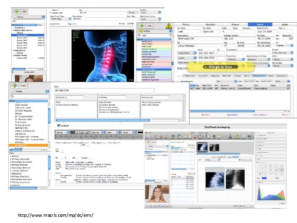Click Back arrow in MacPractice Imaging toolbar

pos(147,136)
